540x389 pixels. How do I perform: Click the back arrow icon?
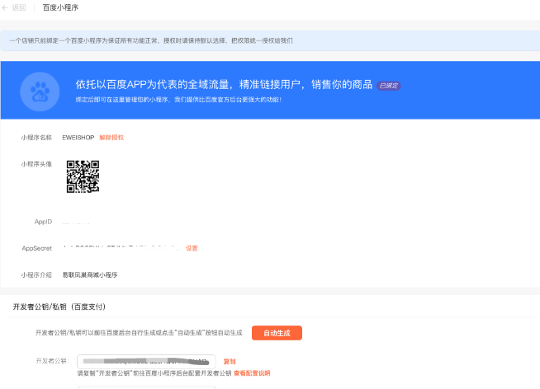pyautogui.click(x=5, y=7)
